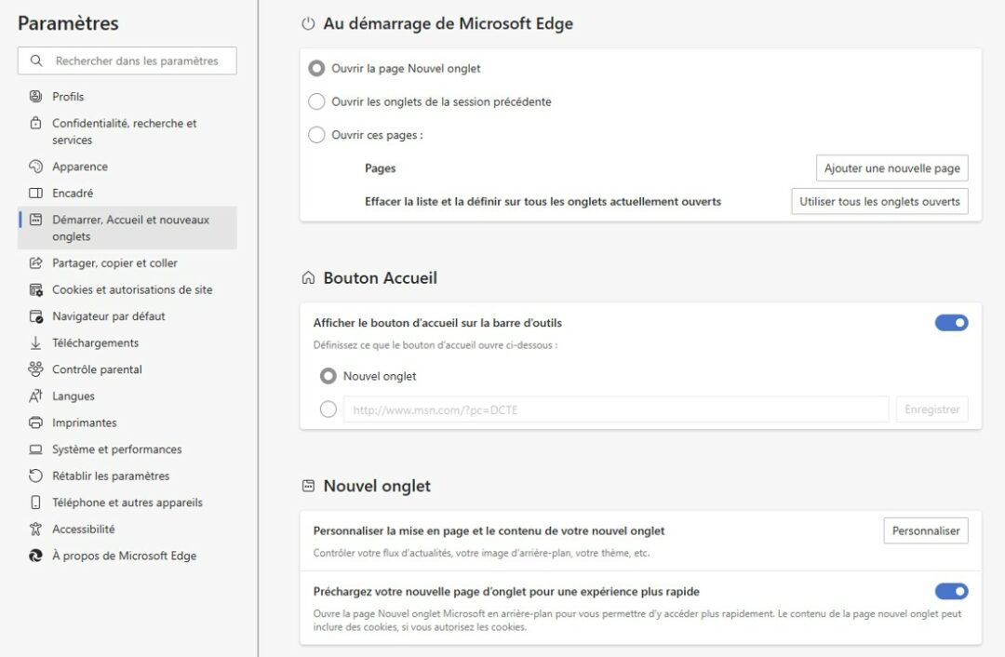Click the Navigateur par défaut icon
Image resolution: width=1005 pixels, height=657 pixels.
pos(36,316)
